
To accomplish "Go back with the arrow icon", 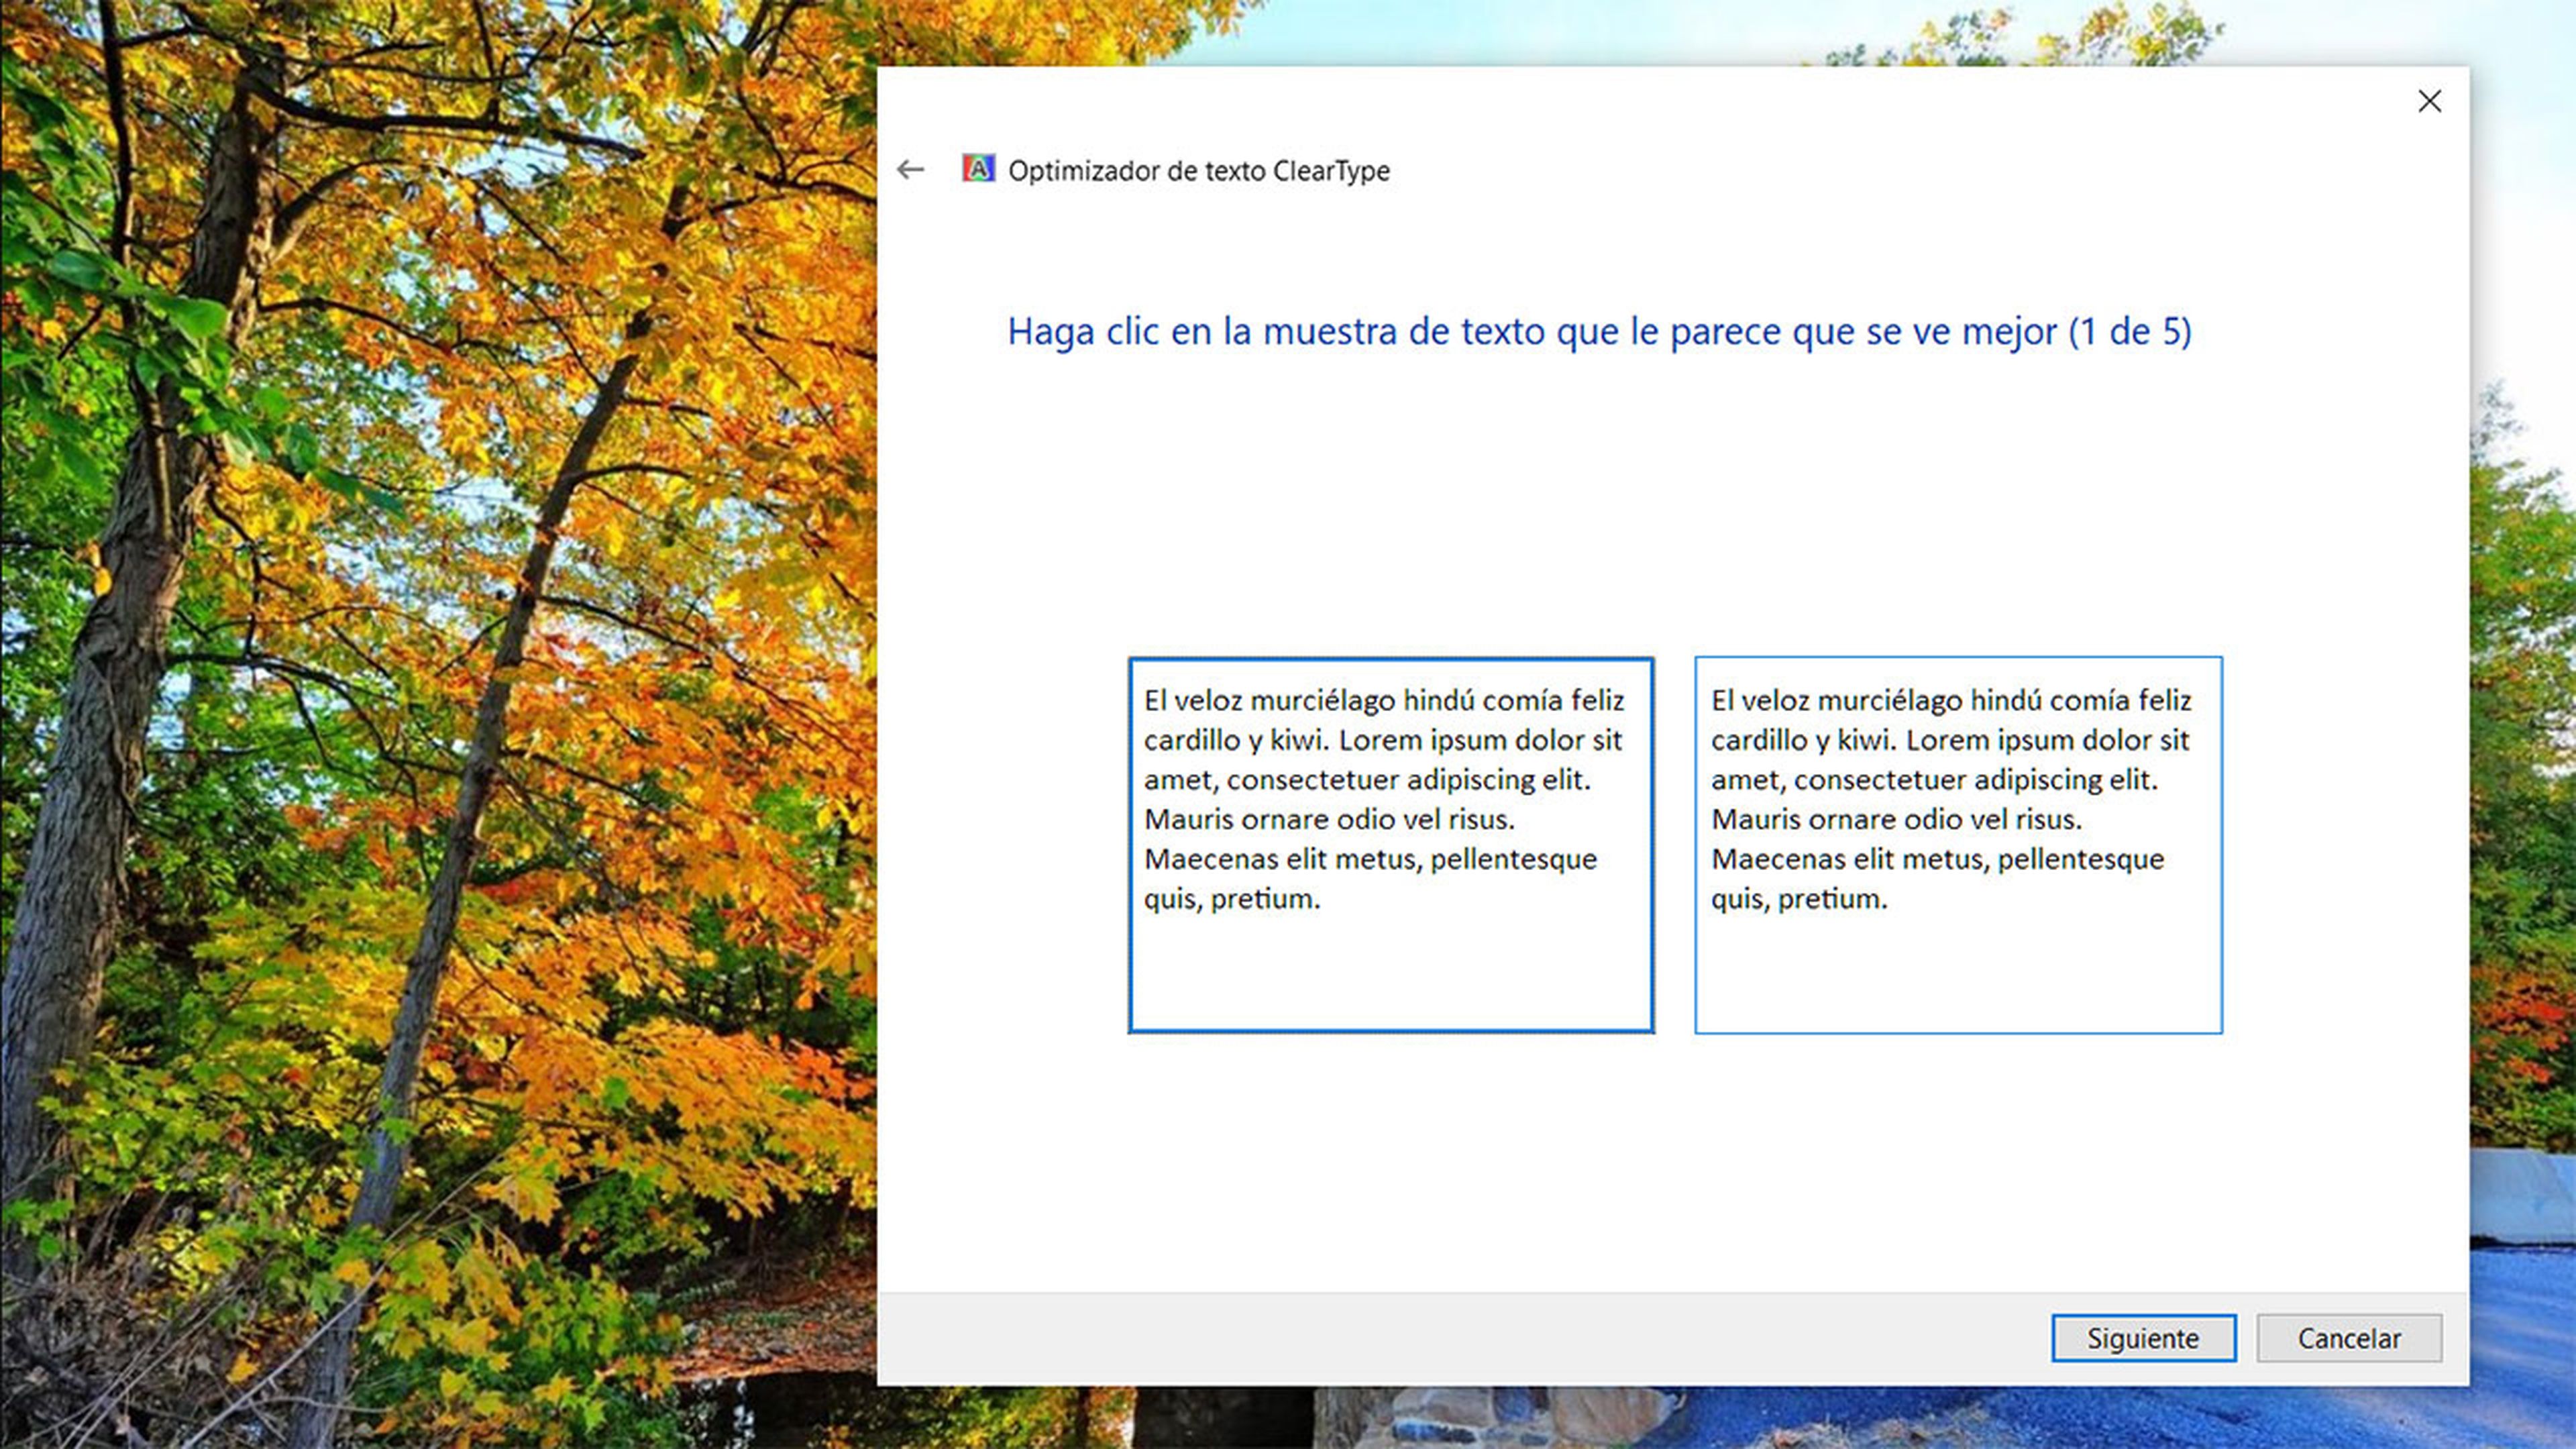I will point(910,170).
